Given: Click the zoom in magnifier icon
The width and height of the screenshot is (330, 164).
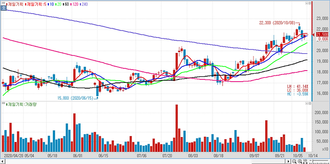Looking at the screenshot, I should [300, 162].
